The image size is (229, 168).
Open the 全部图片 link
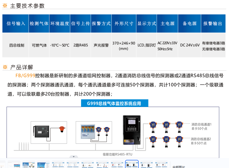click(x=179, y=166)
